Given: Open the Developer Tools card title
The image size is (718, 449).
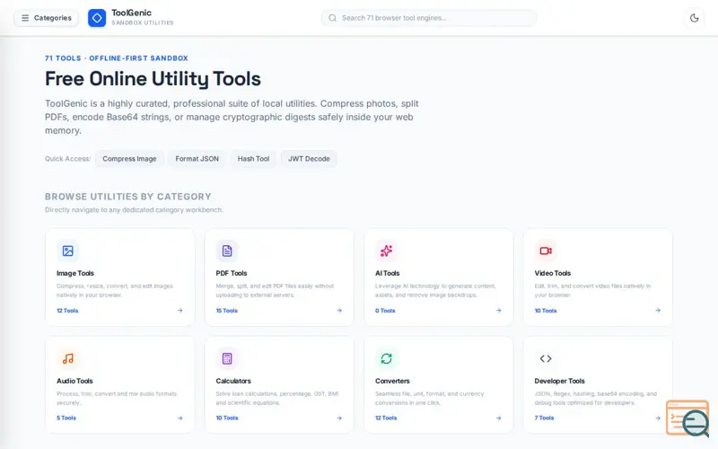Looking at the screenshot, I should 559,381.
